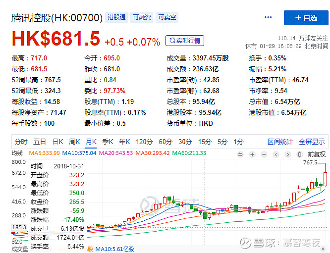
Task: Click the tooltip date 2018-10-31
Action: 69,166
